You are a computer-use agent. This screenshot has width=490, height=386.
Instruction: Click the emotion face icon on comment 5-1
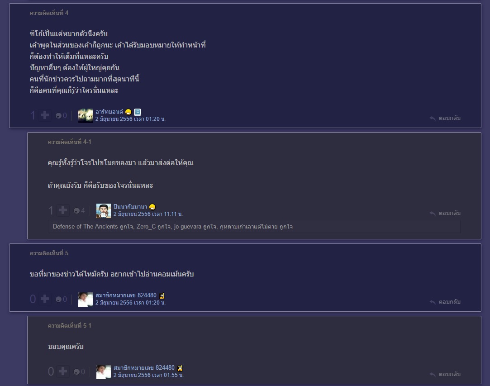76,372
